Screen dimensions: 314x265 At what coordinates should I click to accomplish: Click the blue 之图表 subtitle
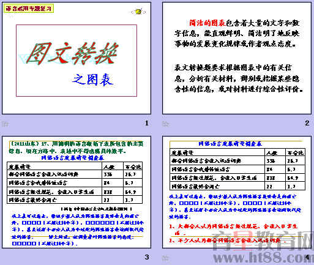click(93, 80)
